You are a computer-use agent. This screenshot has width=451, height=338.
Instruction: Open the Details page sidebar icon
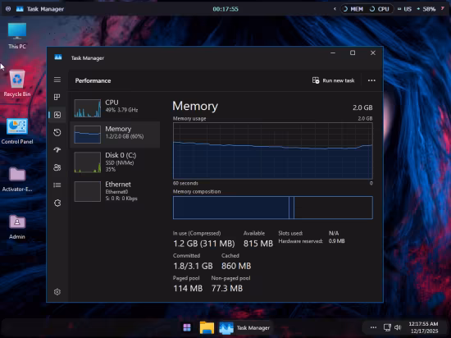pos(57,185)
